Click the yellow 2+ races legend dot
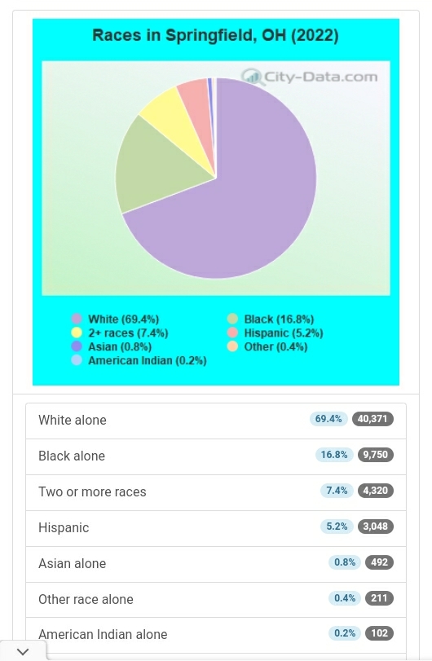The image size is (432, 661). point(77,333)
